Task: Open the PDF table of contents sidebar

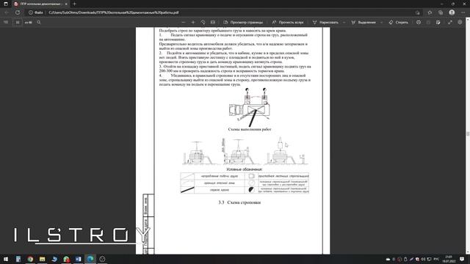Action: [x=6, y=22]
